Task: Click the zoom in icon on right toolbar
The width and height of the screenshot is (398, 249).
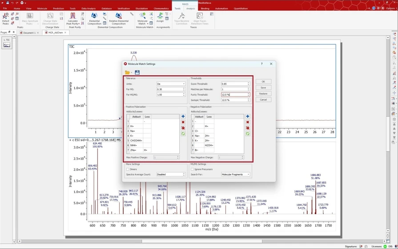Action: point(394,35)
